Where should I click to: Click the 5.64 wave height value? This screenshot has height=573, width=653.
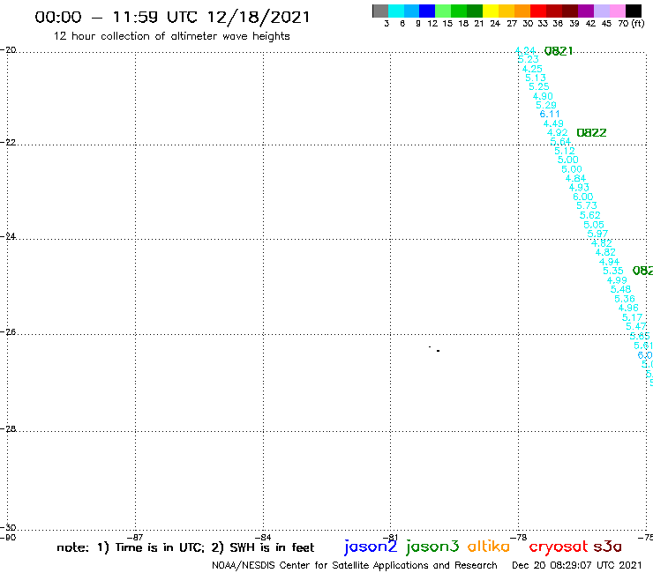[x=560, y=141]
